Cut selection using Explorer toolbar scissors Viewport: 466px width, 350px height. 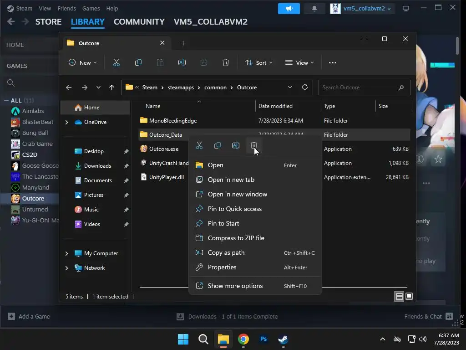click(116, 63)
